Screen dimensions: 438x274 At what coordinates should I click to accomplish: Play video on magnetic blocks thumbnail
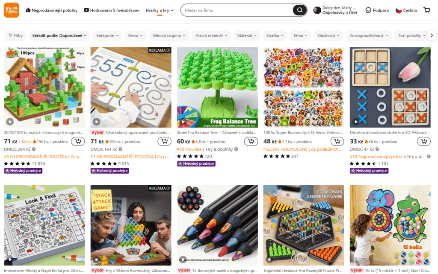10,122
